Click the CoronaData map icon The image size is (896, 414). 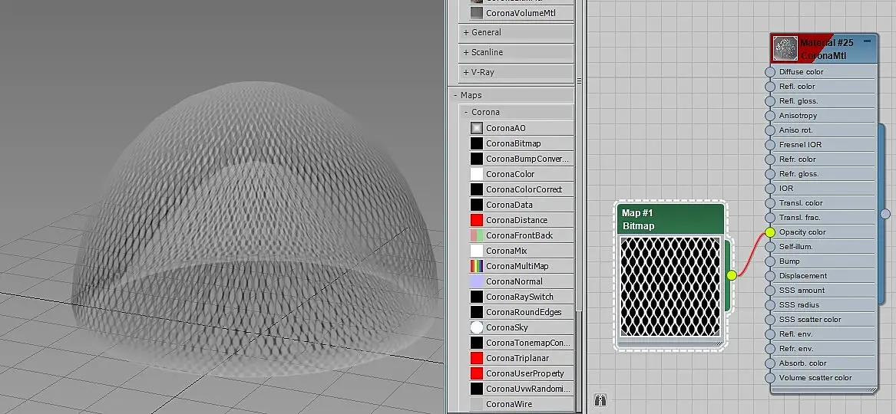(477, 205)
